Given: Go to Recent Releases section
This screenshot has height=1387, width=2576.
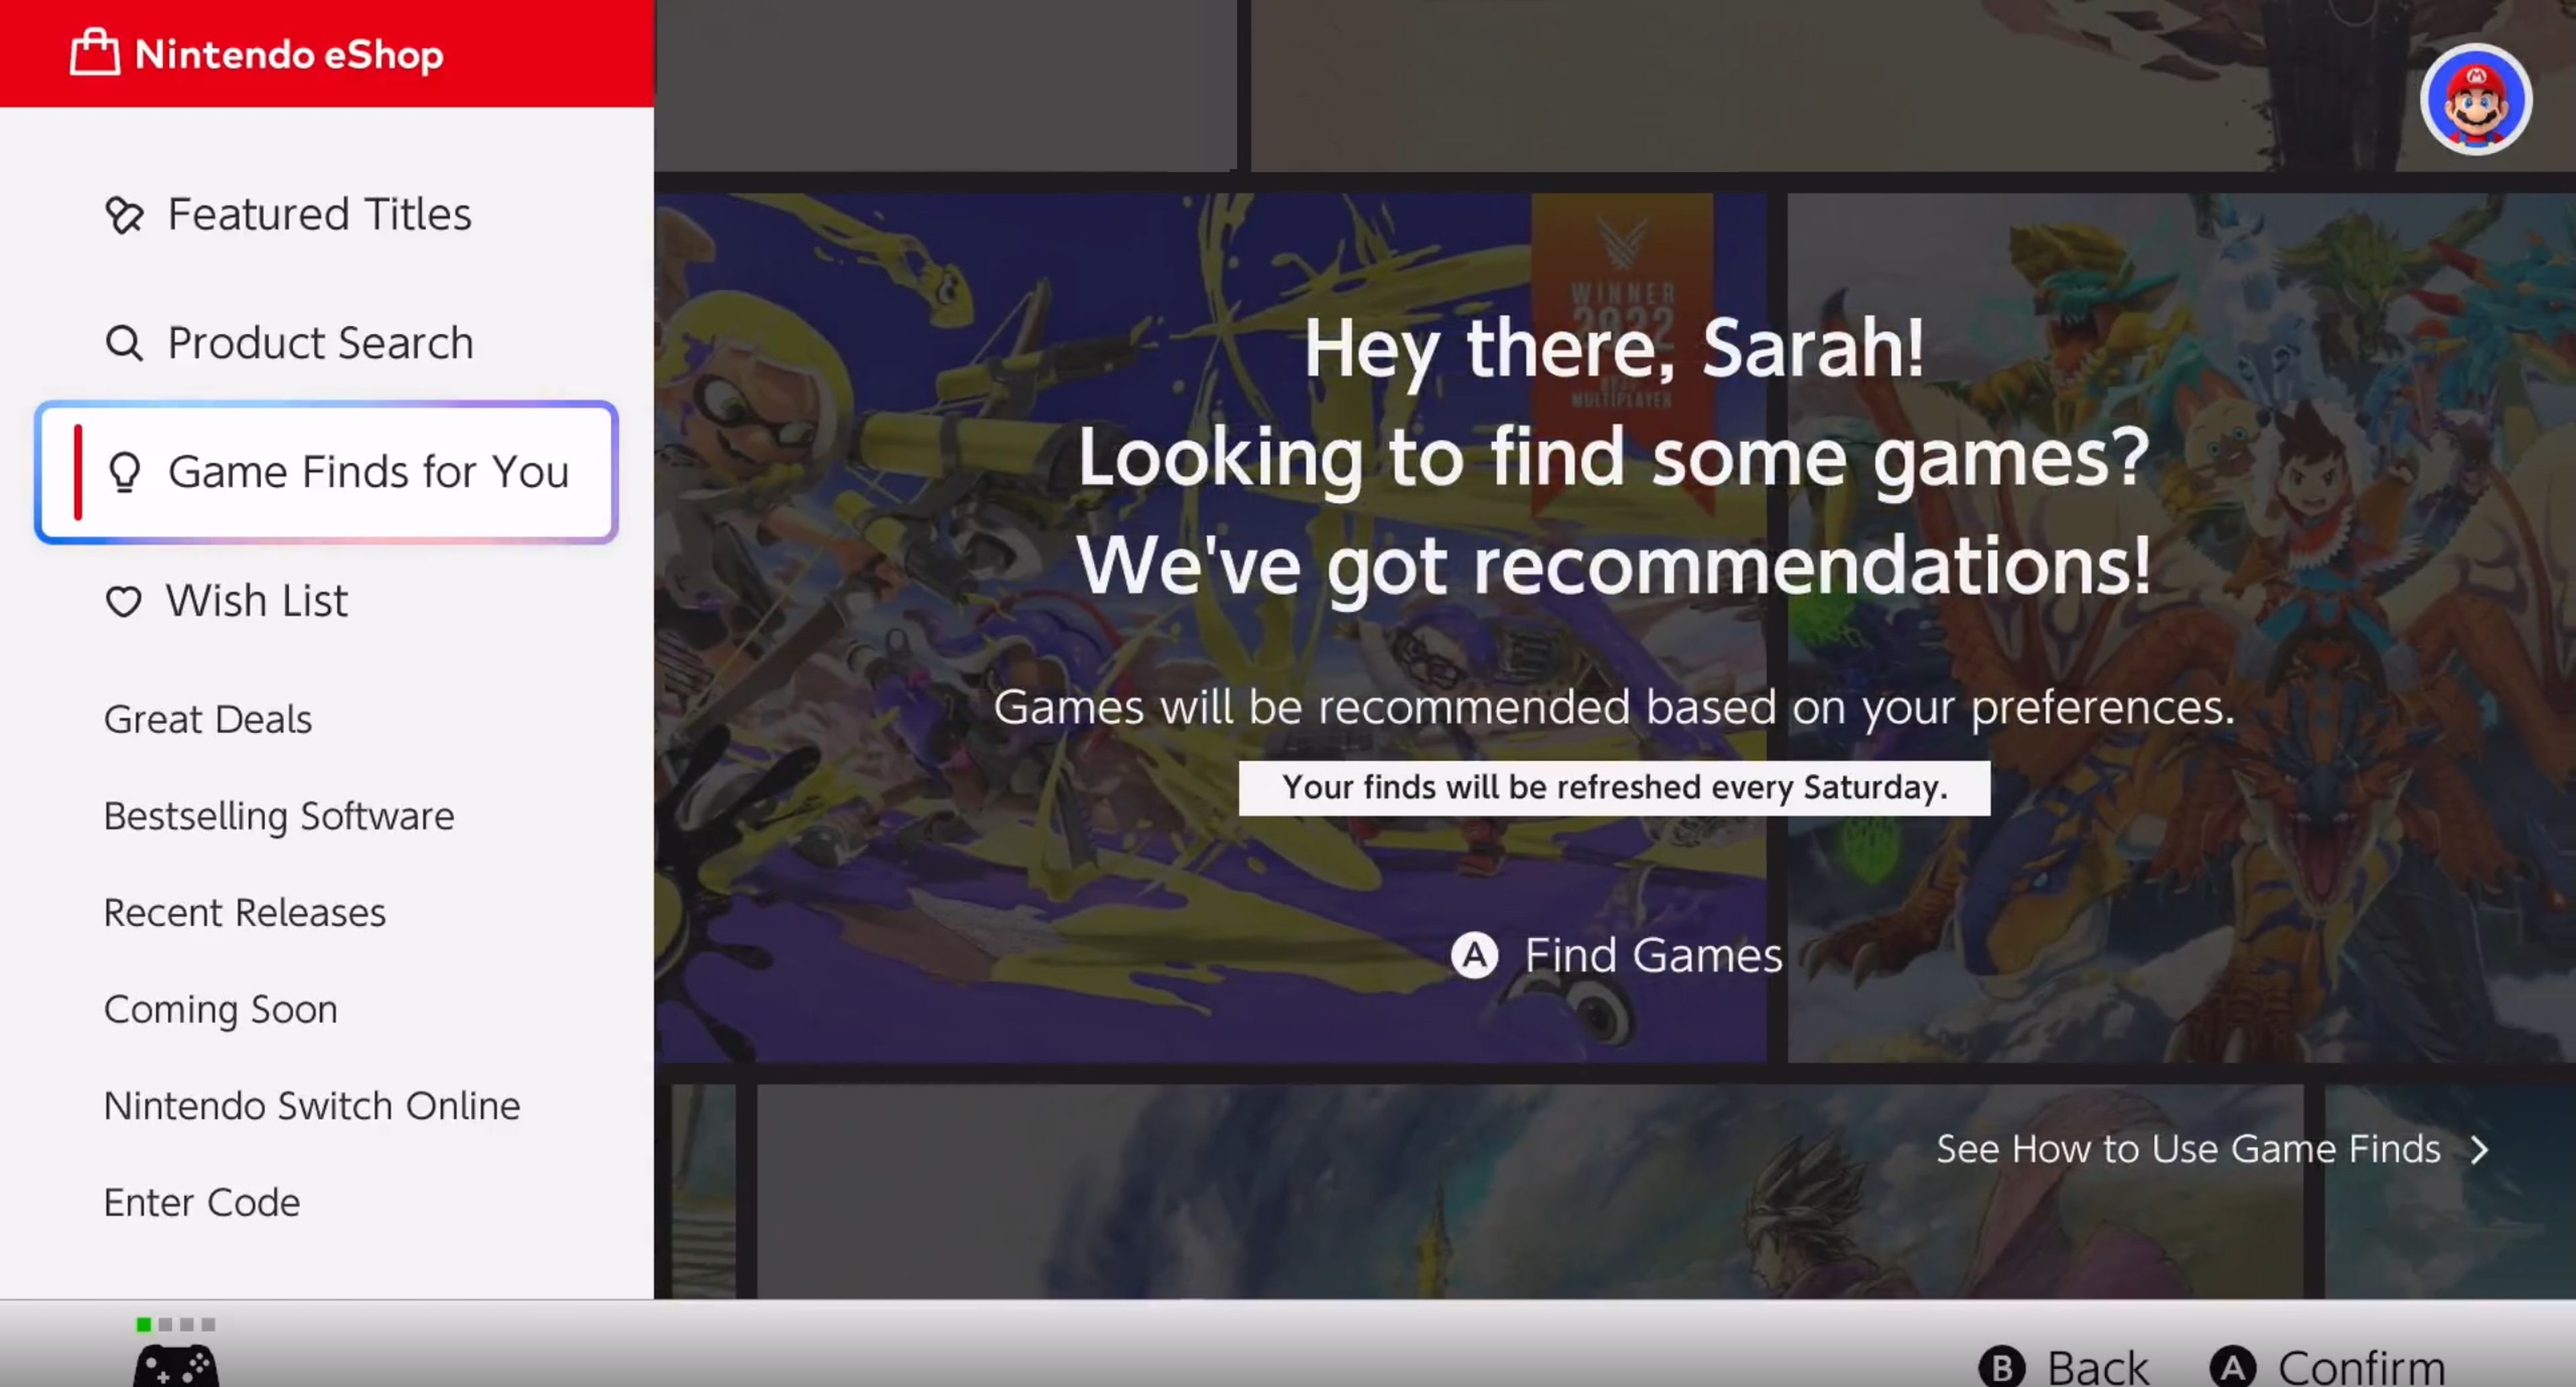Looking at the screenshot, I should coord(245,913).
